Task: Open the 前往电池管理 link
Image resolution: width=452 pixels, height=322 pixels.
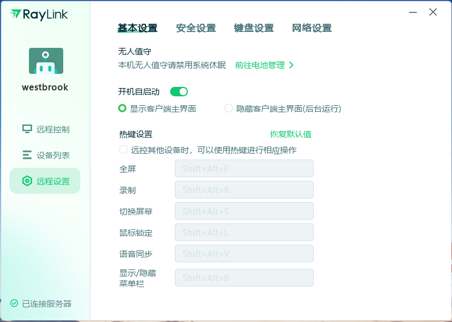Action: click(260, 65)
